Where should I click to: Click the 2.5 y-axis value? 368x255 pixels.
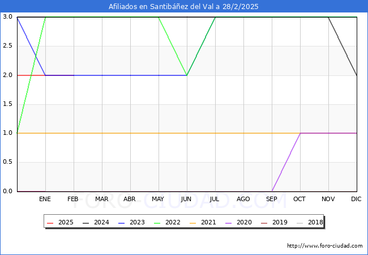pyautogui.click(x=7, y=46)
